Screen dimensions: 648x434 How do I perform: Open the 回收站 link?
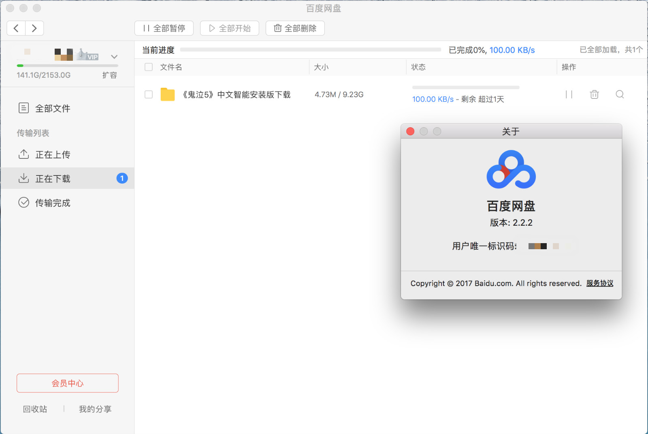(x=35, y=409)
